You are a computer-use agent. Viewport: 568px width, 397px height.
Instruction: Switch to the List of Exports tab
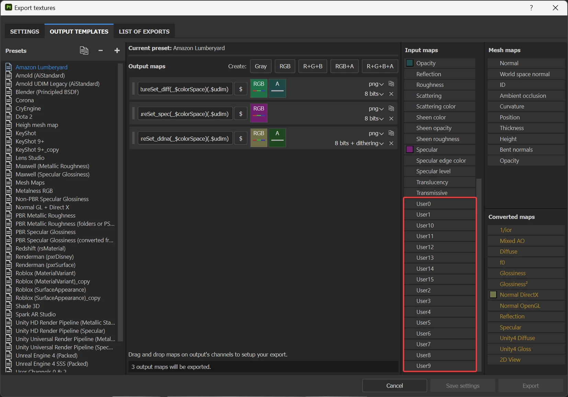pyautogui.click(x=144, y=31)
